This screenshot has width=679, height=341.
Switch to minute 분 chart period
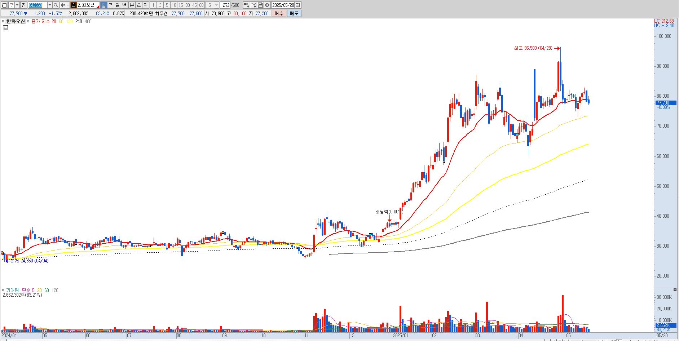tap(132, 5)
